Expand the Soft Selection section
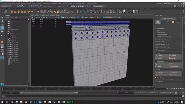Viewport: 185px width, 104px height. (x=156, y=50)
